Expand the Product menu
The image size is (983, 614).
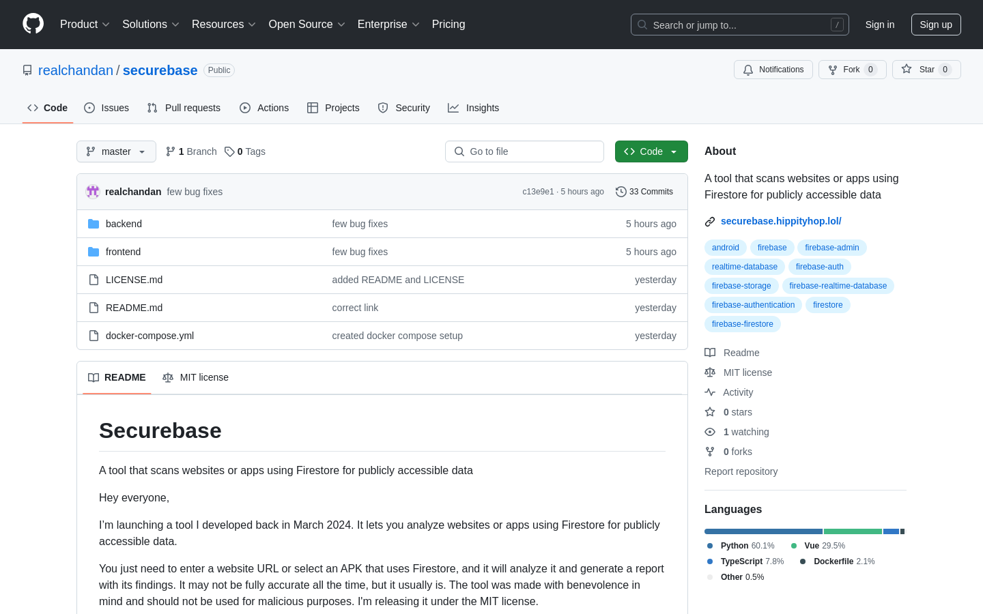pyautogui.click(x=85, y=25)
